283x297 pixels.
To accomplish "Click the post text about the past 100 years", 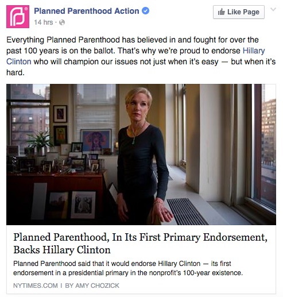I will [x=141, y=56].
